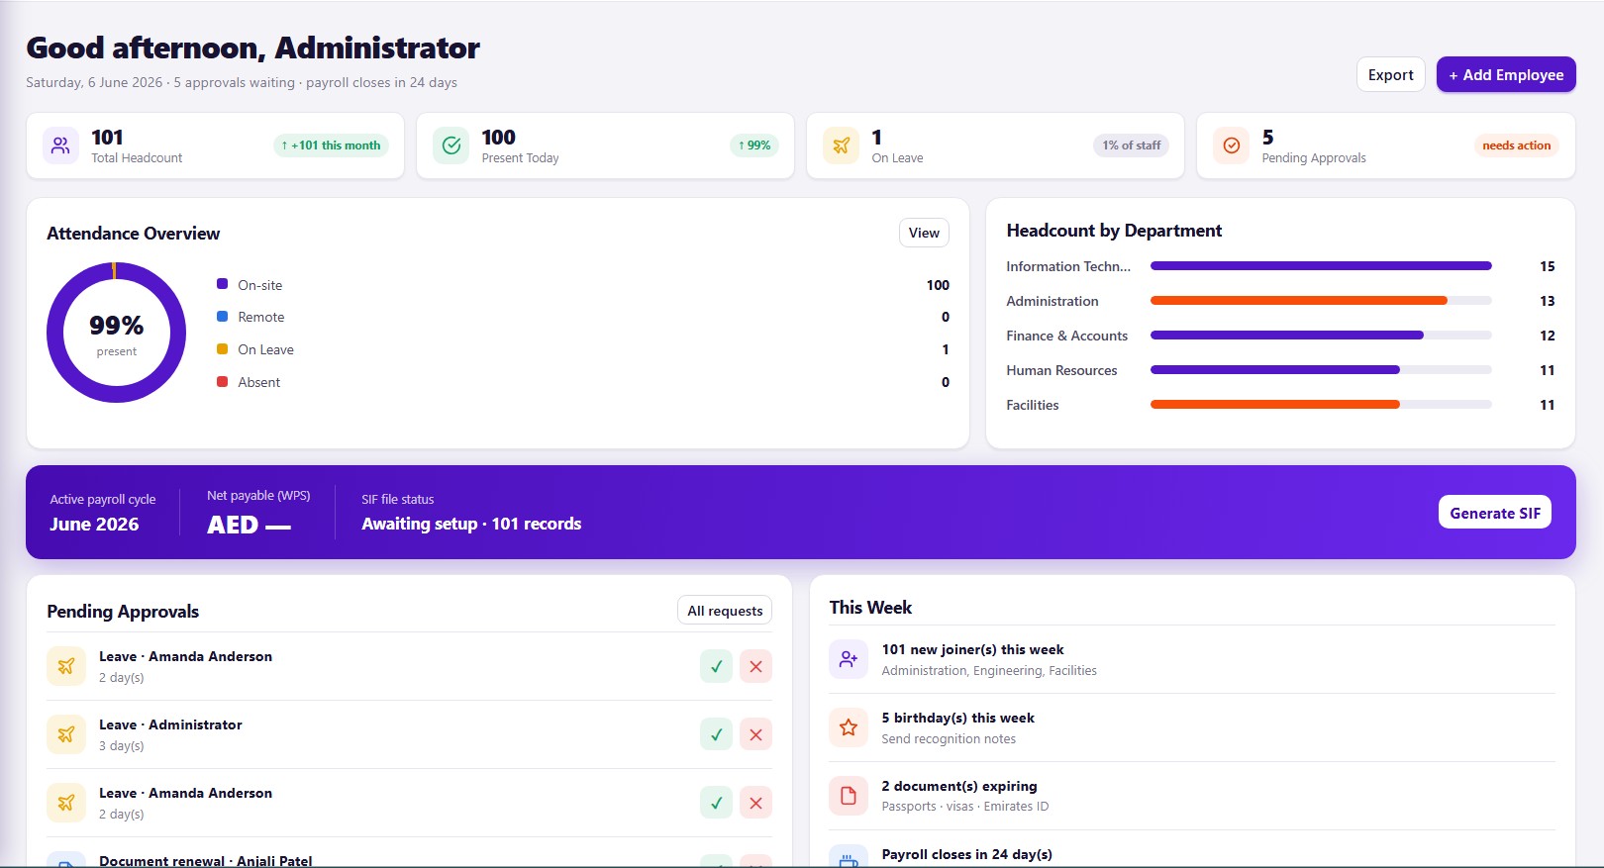Open attendance View button

(924, 233)
